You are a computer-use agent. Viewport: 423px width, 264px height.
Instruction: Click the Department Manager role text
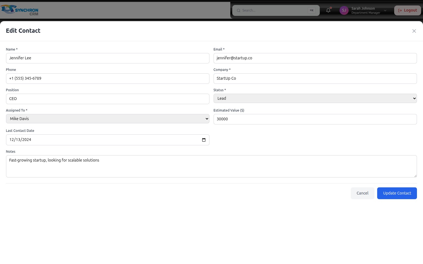coord(366,13)
